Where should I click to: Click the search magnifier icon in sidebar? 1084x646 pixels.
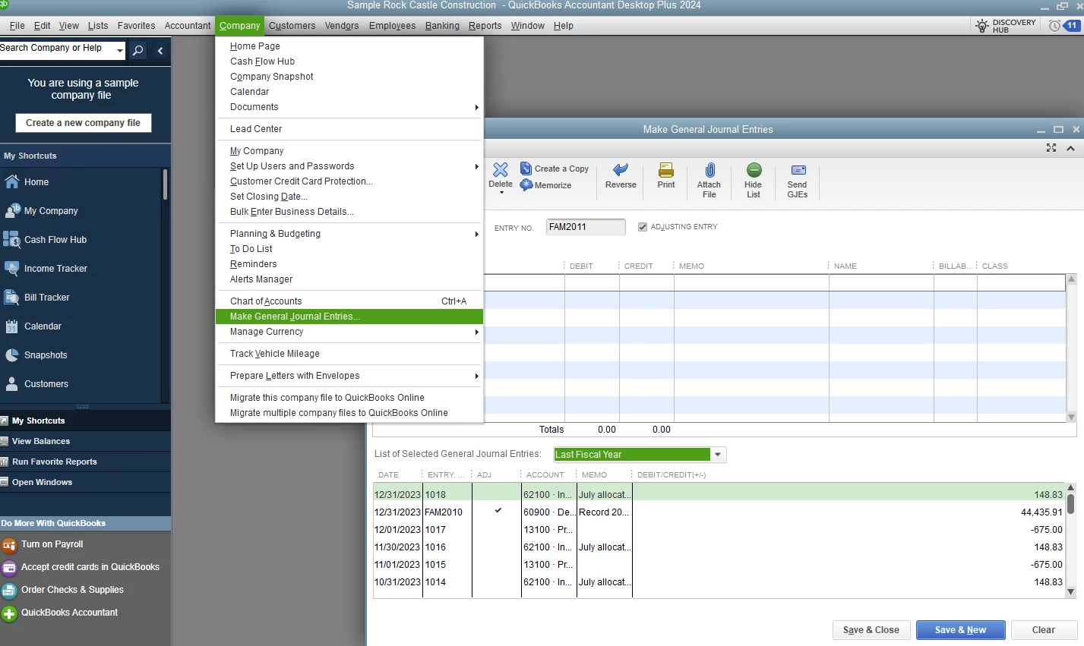pos(137,51)
